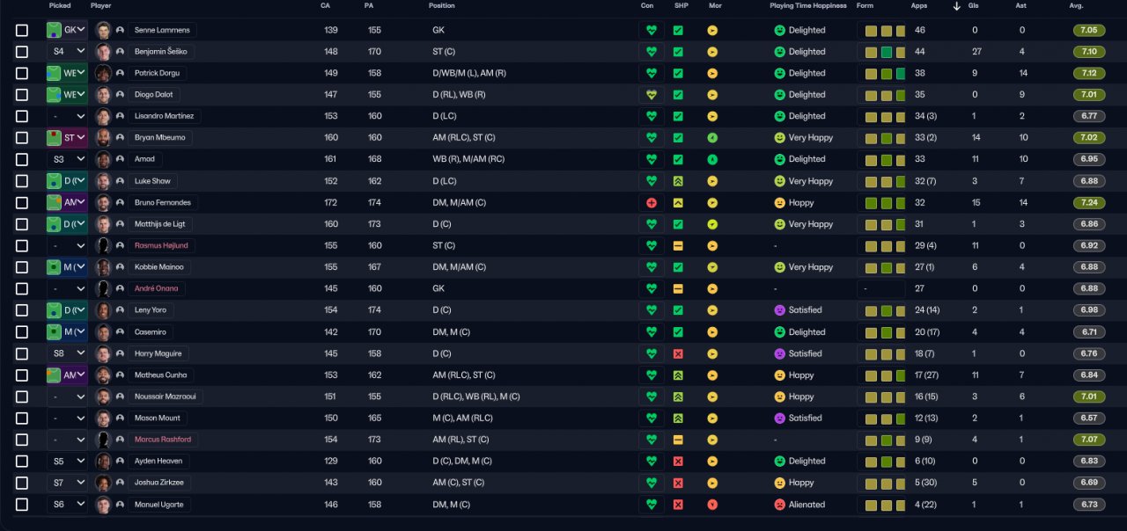Click Casemiro's green Delighted face icon

point(779,332)
